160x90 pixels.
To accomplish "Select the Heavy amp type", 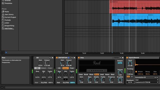I will (x=107, y=74).
